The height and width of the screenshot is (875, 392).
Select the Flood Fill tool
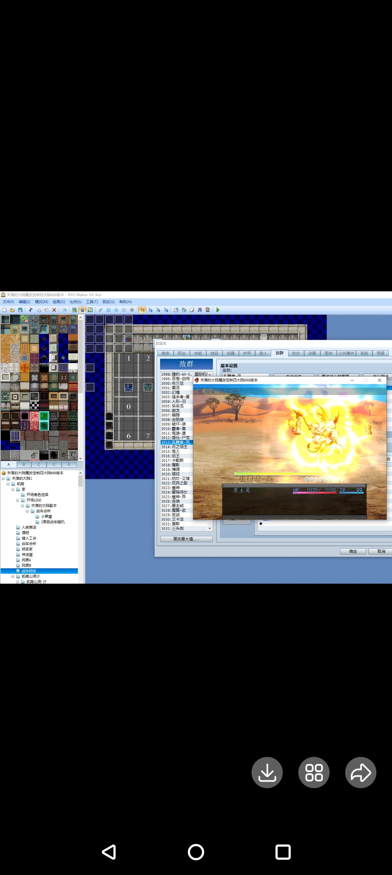[x=124, y=310]
